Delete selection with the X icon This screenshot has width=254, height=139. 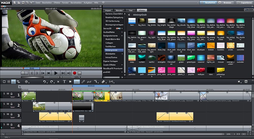[x=58, y=82]
